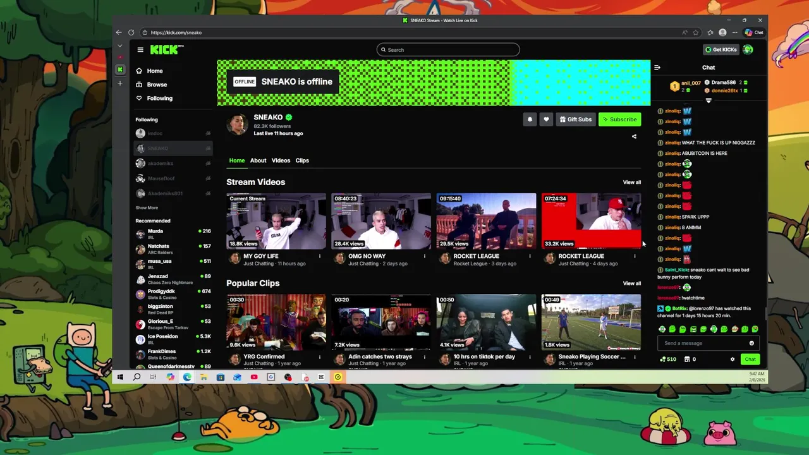Screen dimensions: 809x455
Task: Add page to favorites with star icon
Action: point(696,32)
